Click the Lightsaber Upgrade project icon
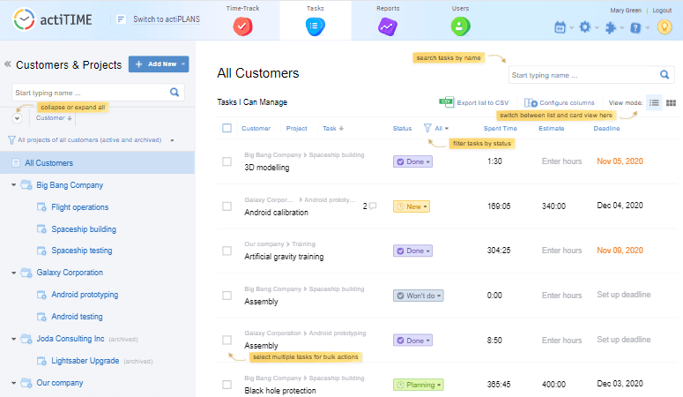This screenshot has width=683, height=397. 41,361
